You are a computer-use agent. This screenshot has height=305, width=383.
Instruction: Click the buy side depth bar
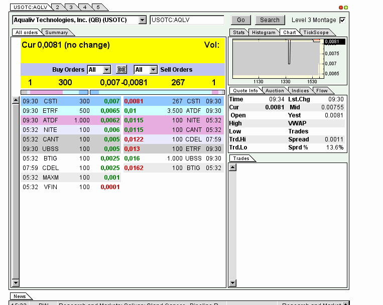(x=55, y=92)
